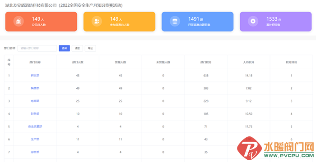Screen dimensions: 316x162
Task: Open the 财务部 department link
Action: [x=35, y=114]
